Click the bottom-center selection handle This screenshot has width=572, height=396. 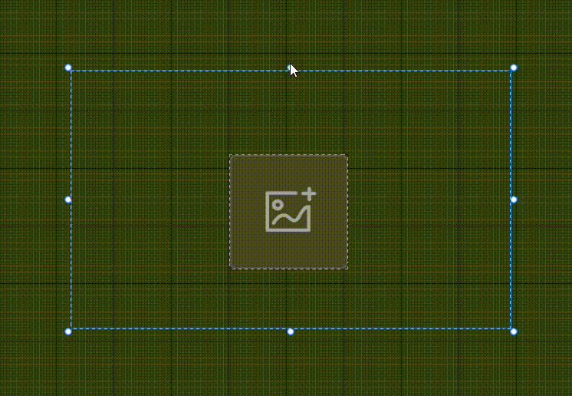(291, 332)
